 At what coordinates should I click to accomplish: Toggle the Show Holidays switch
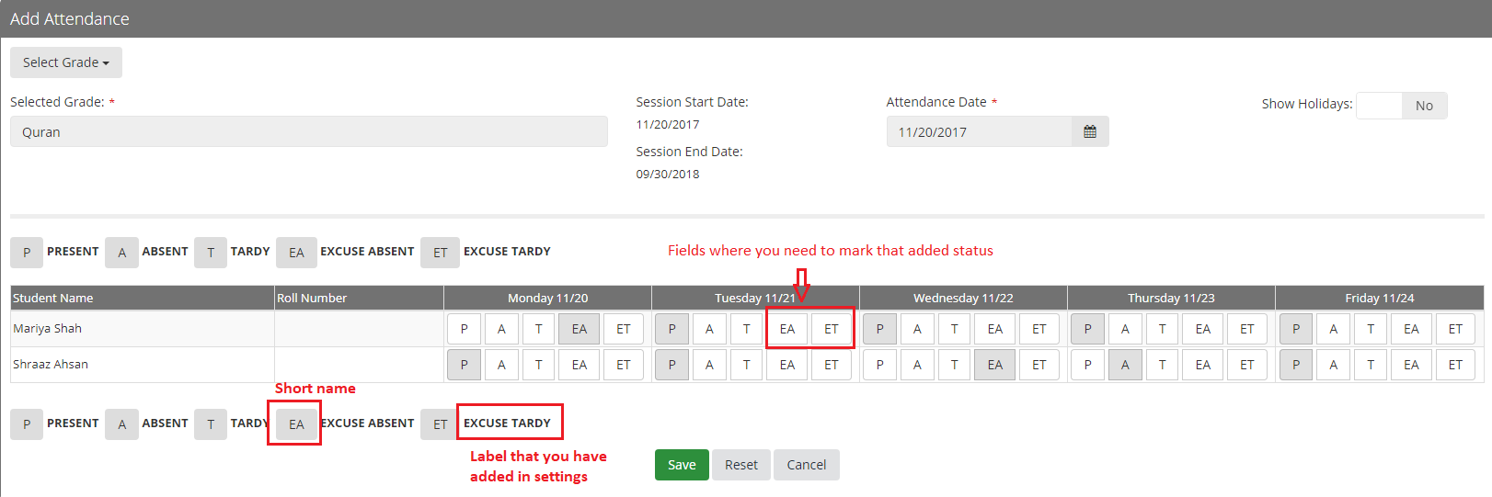[x=1402, y=106]
